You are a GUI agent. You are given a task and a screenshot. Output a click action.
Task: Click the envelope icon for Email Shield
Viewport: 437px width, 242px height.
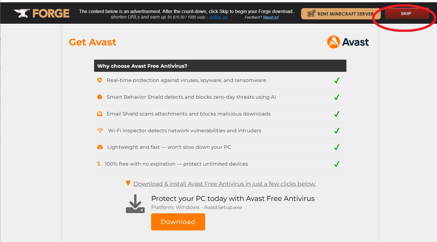click(x=100, y=114)
